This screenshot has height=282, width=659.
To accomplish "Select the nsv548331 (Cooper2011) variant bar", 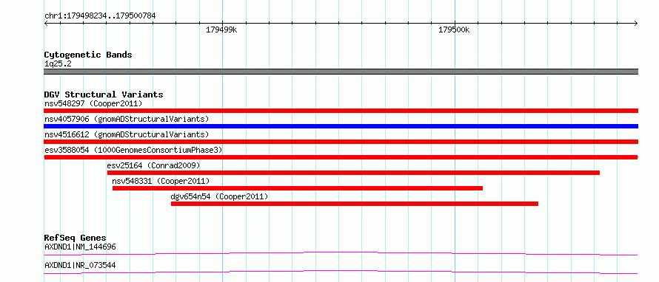I will pyautogui.click(x=298, y=188).
